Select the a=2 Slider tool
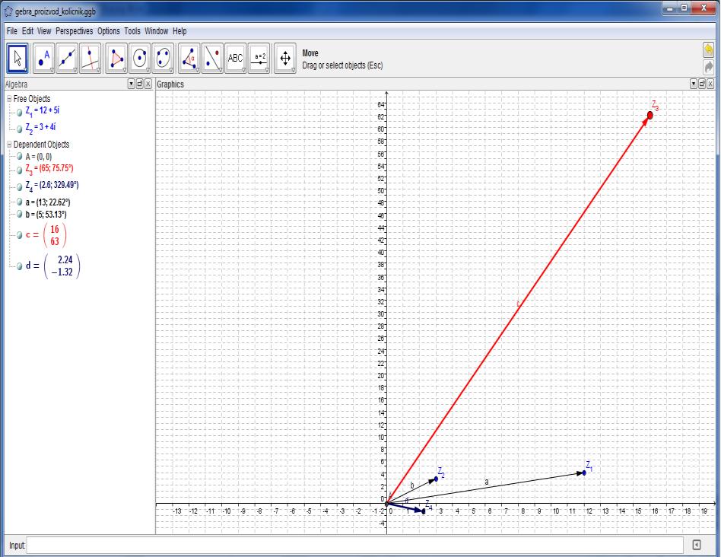This screenshot has height=557, width=721. click(x=259, y=58)
